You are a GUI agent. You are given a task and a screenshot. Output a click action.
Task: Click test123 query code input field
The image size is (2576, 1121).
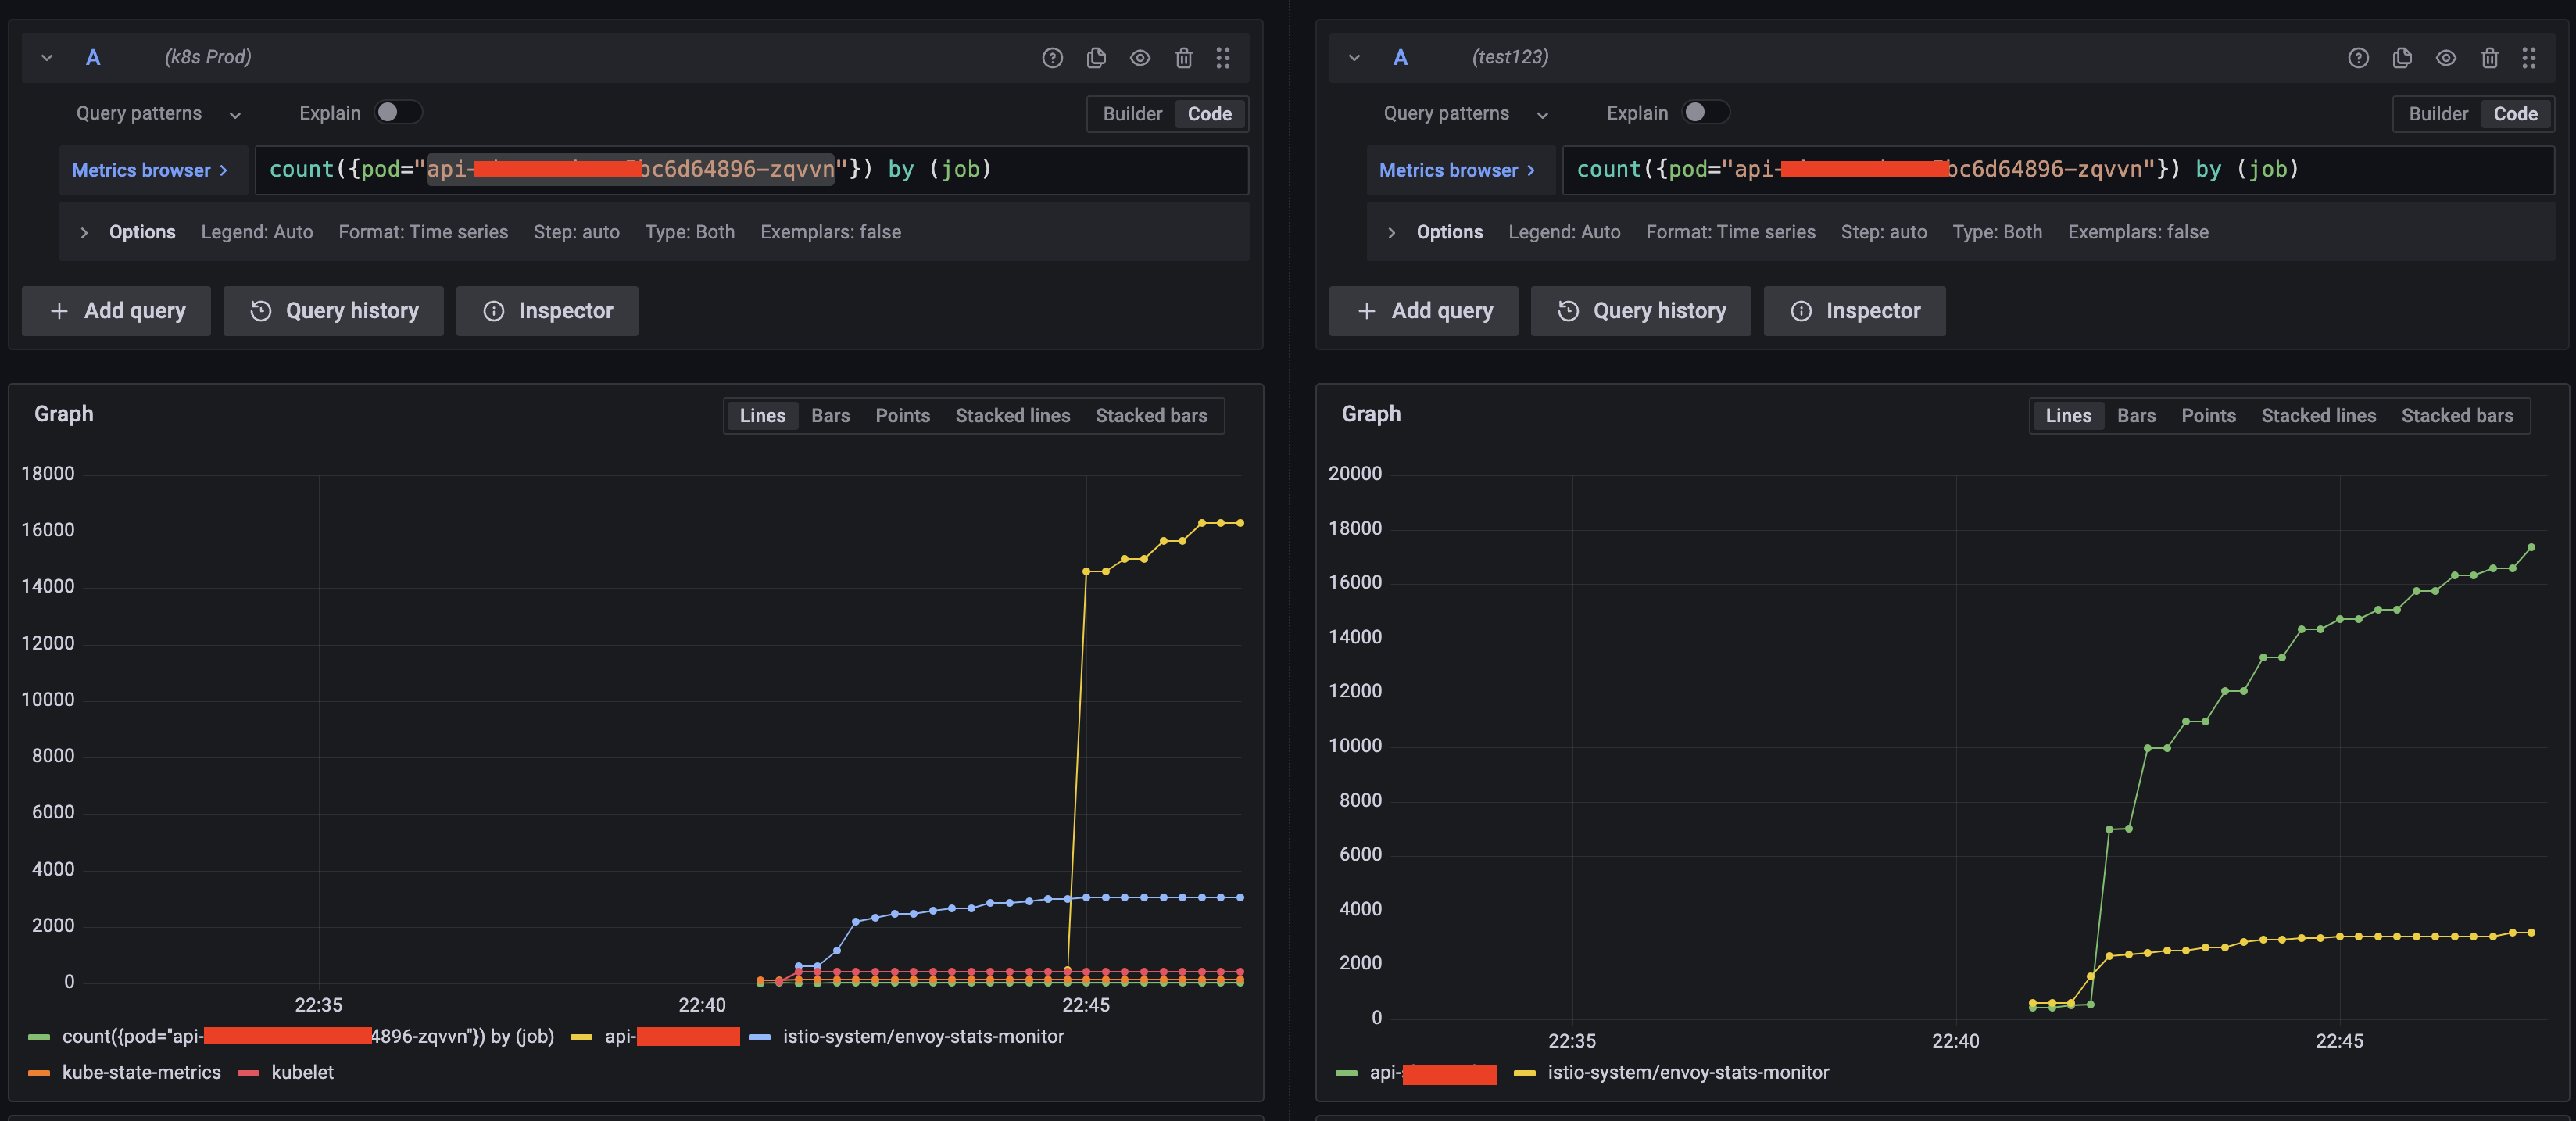(x=2058, y=170)
